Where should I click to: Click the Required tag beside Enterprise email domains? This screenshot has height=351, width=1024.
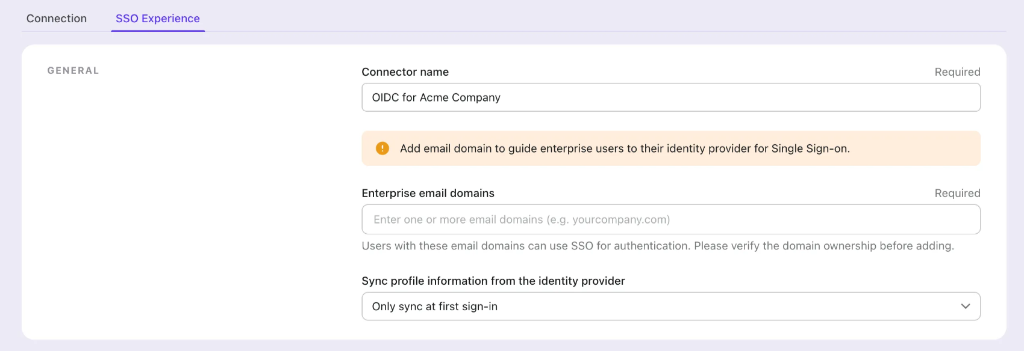(957, 194)
